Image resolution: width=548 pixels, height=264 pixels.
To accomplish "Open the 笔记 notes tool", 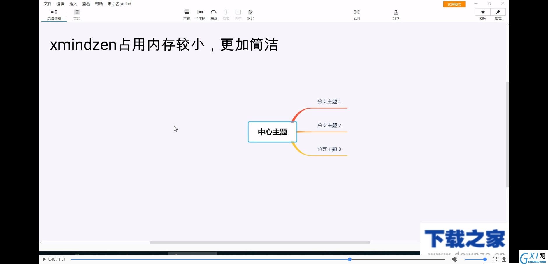I will click(250, 15).
